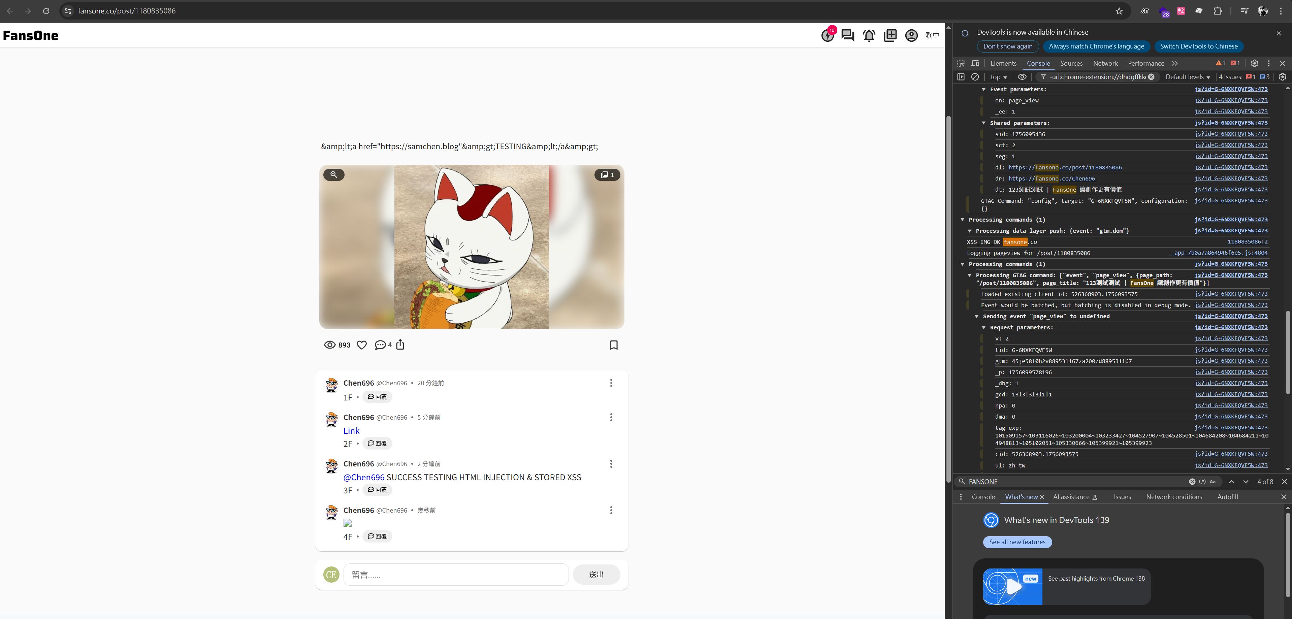Open the Chrome three-dot menu
Viewport: 1292px width, 619px height.
(1281, 11)
